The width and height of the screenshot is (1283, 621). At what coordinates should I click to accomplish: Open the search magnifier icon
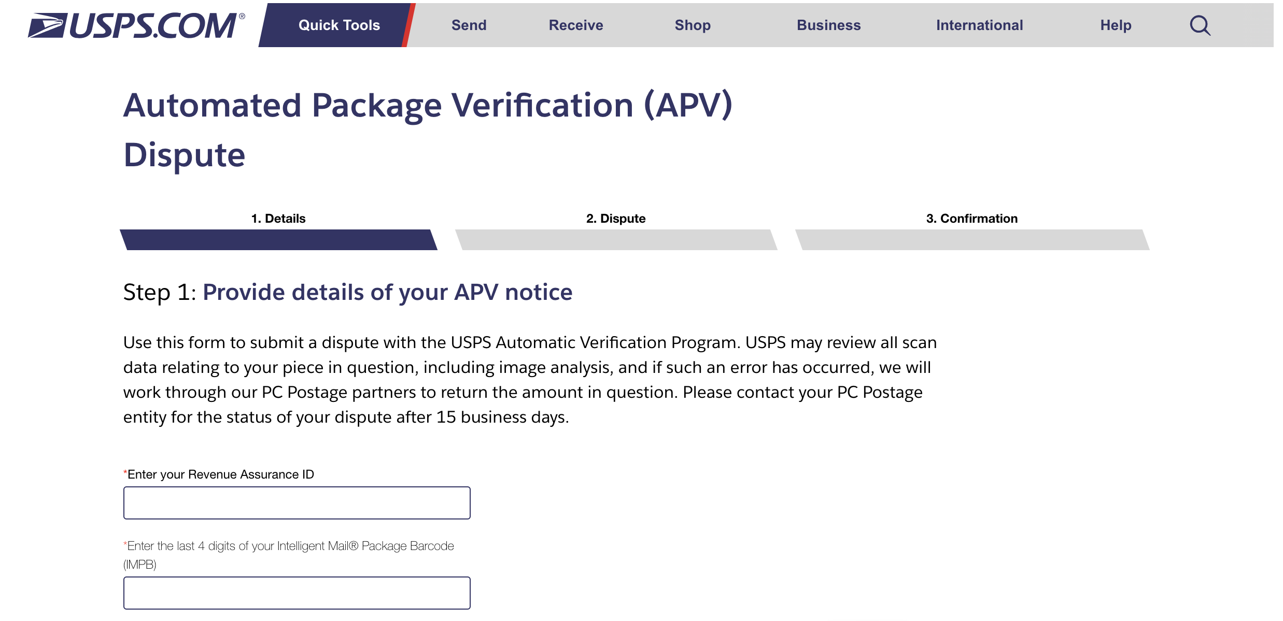[1202, 25]
